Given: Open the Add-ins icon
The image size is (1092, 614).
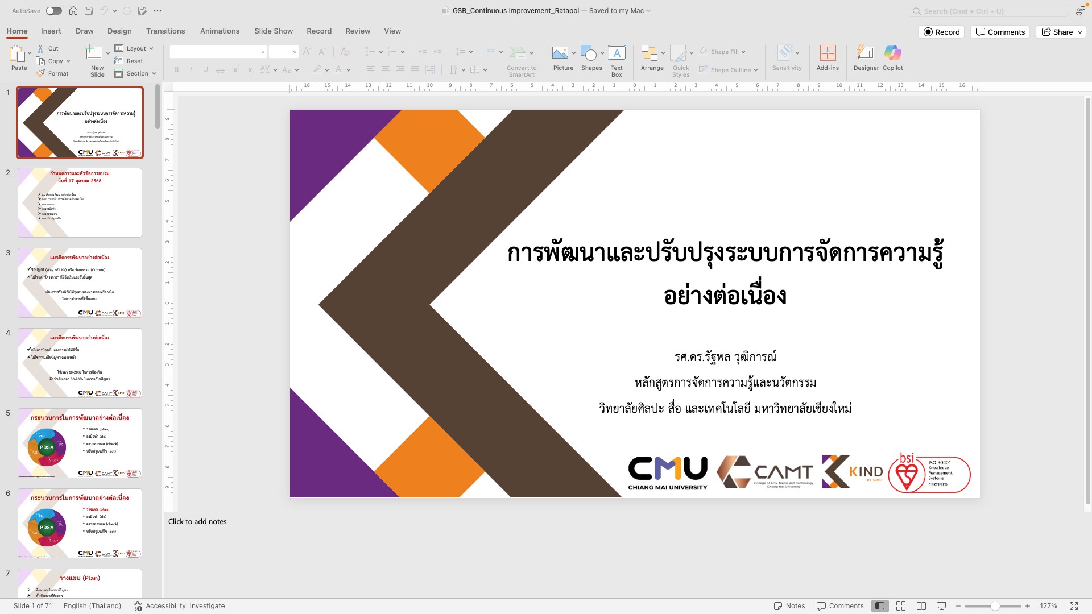Looking at the screenshot, I should (x=828, y=54).
